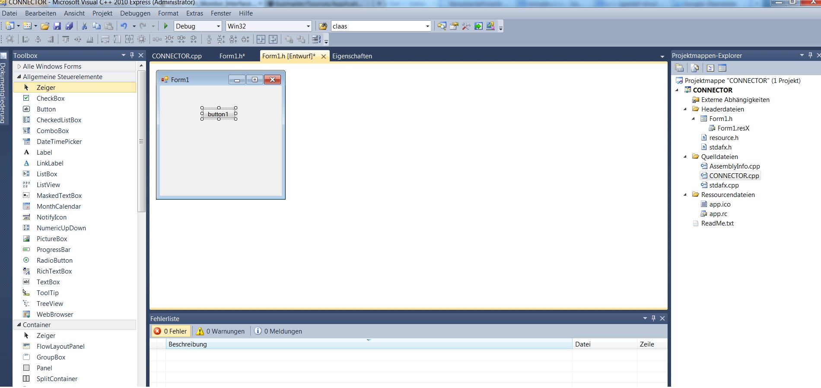Expand the undo history dropdown arrow

point(134,26)
